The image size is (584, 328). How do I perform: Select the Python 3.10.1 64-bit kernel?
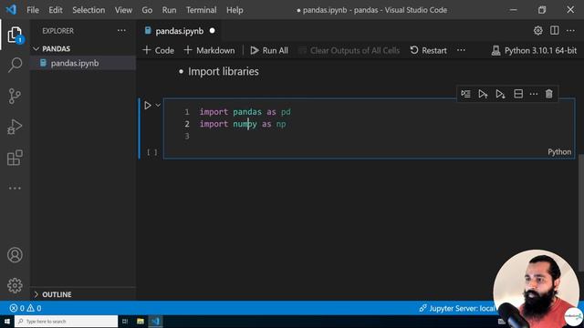pos(534,50)
